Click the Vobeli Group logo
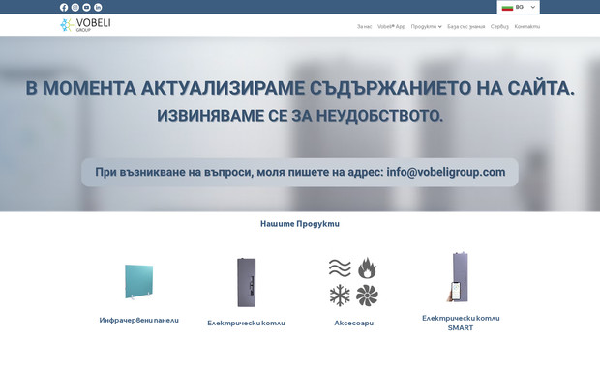 85,25
